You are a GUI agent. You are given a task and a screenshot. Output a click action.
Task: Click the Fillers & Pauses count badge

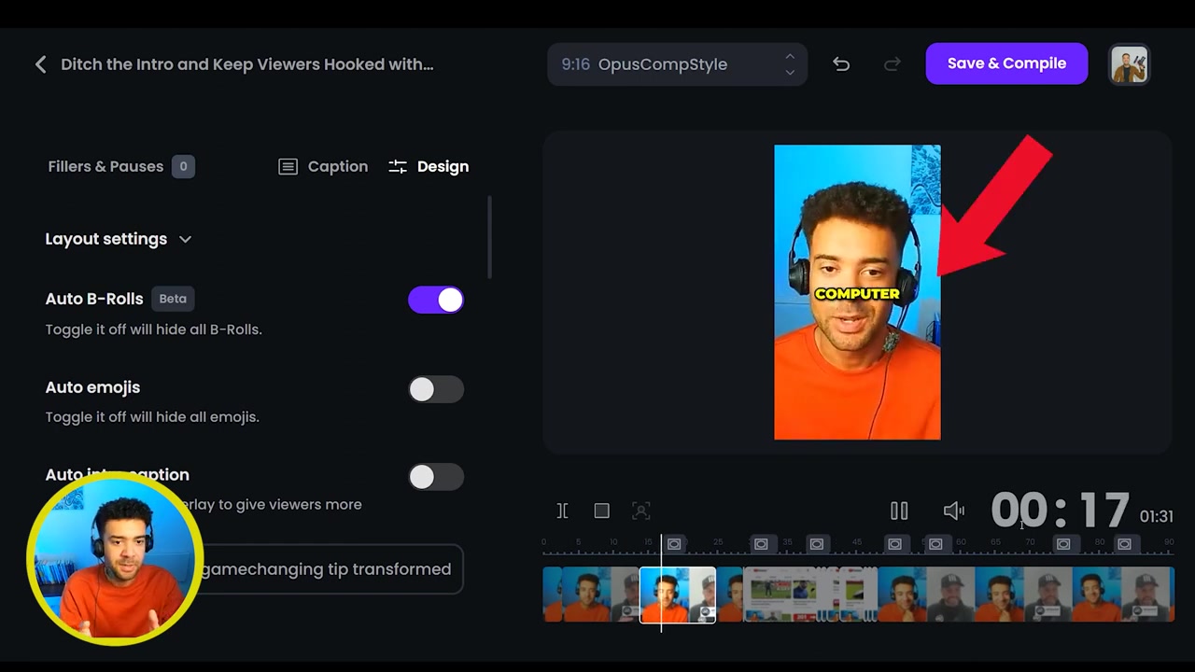[183, 166]
